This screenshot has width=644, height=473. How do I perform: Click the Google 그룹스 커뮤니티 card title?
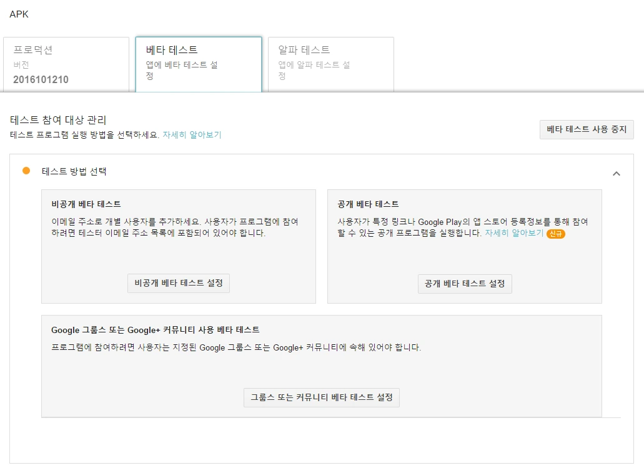(x=156, y=330)
